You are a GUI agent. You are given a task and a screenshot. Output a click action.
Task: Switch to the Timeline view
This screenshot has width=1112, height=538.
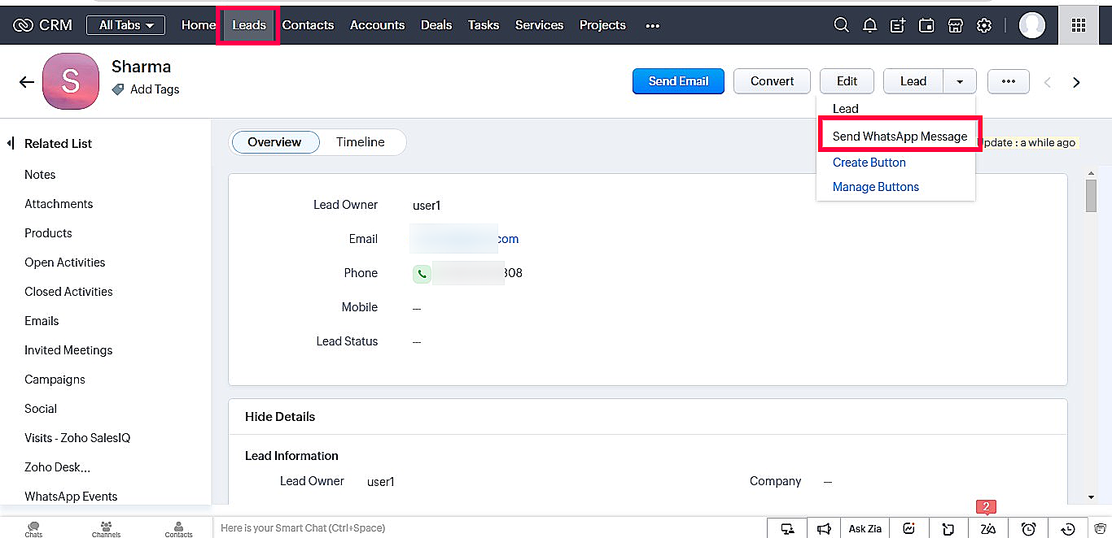point(360,142)
